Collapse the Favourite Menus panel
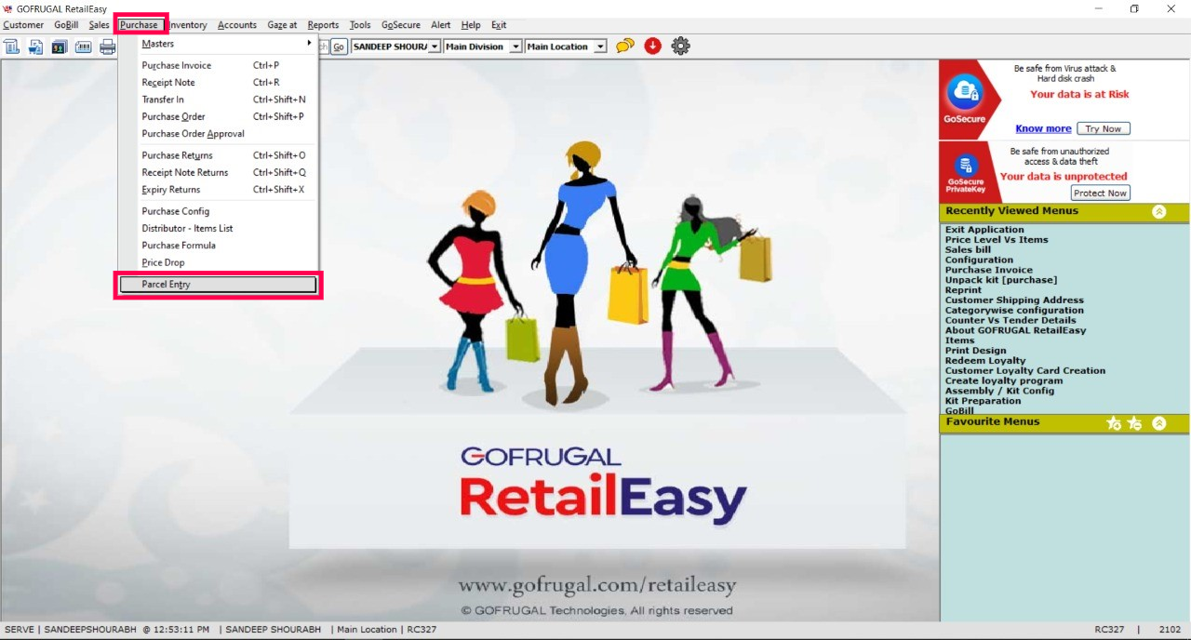The width and height of the screenshot is (1191, 640). point(1158,423)
